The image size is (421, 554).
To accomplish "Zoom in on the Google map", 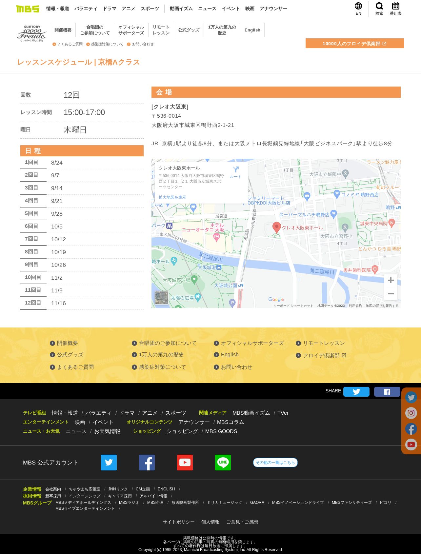I will [391, 280].
